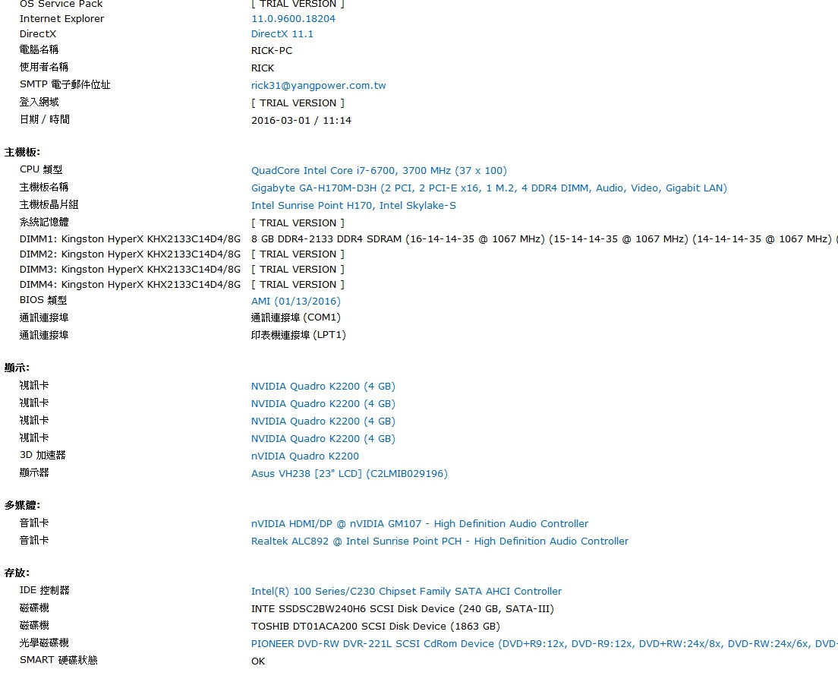This screenshot has height=682, width=838.
Task: Click the Intel(R) 100 Series/C230 SATA AHCI link
Action: pos(406,591)
